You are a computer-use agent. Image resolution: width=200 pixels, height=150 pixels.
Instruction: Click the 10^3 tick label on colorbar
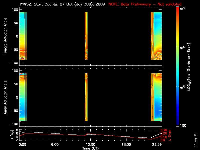point(182,86)
